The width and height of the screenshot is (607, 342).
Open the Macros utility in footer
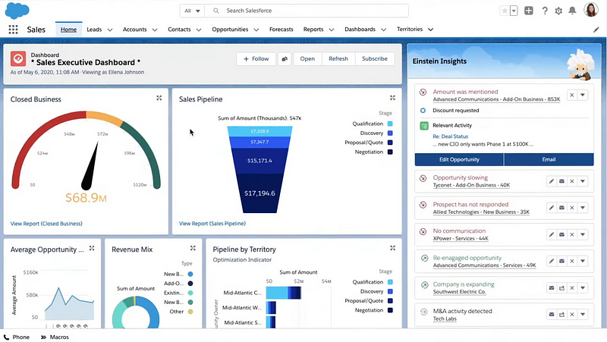tap(55, 337)
